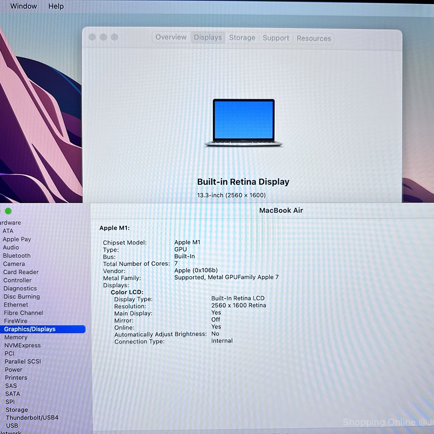Image resolution: width=434 pixels, height=434 pixels.
Task: Click the "2560 x 1600 Retina" resolution value
Action: (239, 305)
